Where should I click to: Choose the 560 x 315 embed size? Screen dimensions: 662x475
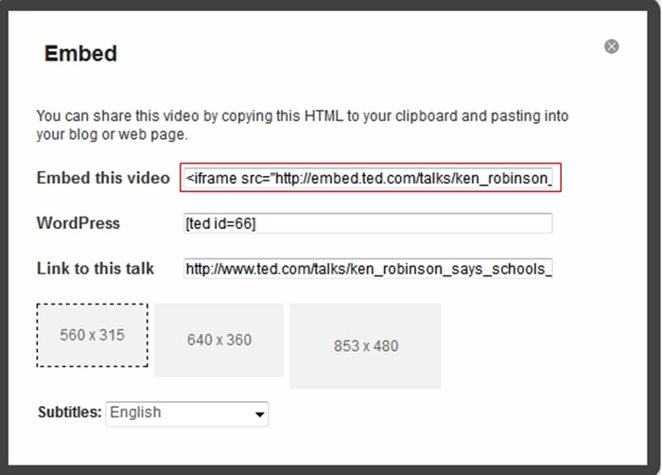(92, 335)
